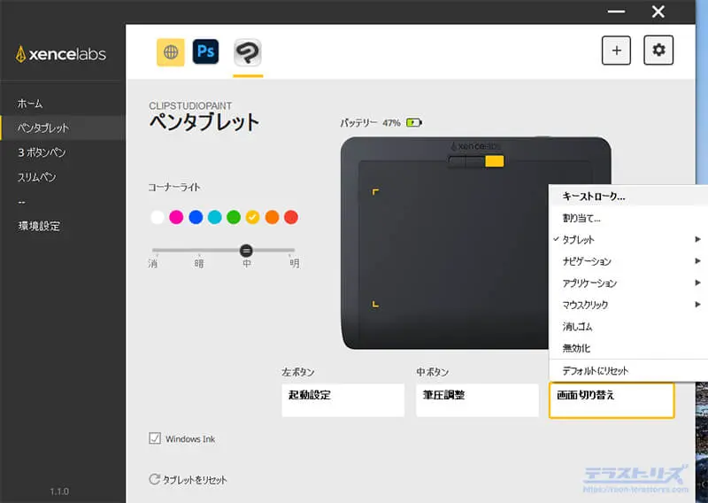Click the yellow right button on the tablet image

494,161
